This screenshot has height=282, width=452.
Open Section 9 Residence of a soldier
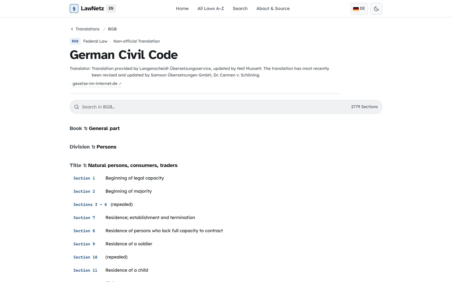(226, 244)
